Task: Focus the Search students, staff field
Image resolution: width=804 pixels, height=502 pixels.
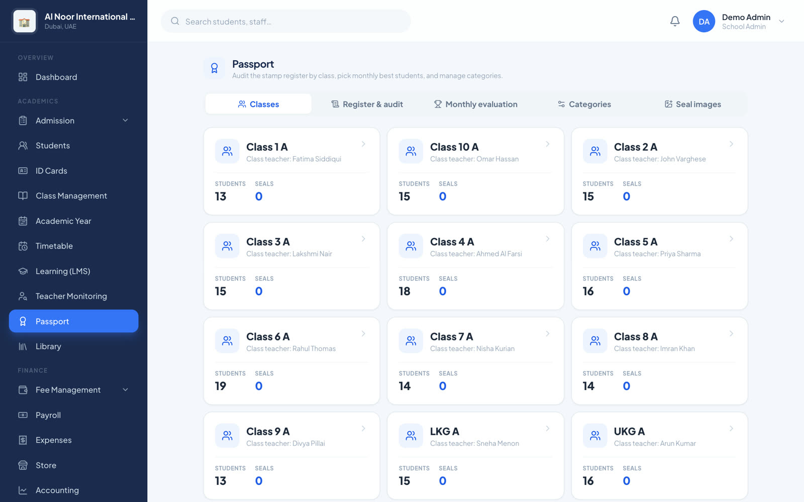Action: coord(286,21)
